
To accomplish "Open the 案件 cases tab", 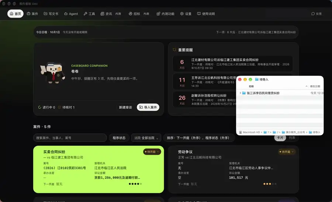I will coord(32,14).
